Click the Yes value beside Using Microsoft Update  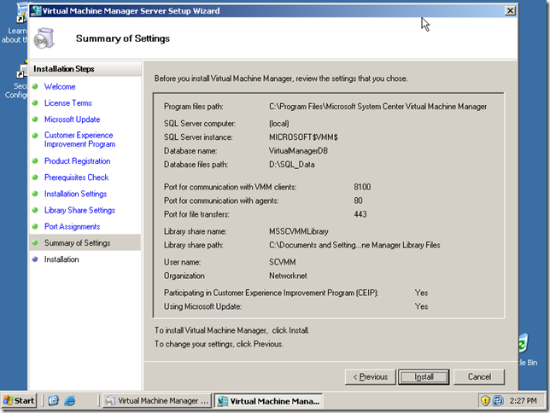click(421, 307)
